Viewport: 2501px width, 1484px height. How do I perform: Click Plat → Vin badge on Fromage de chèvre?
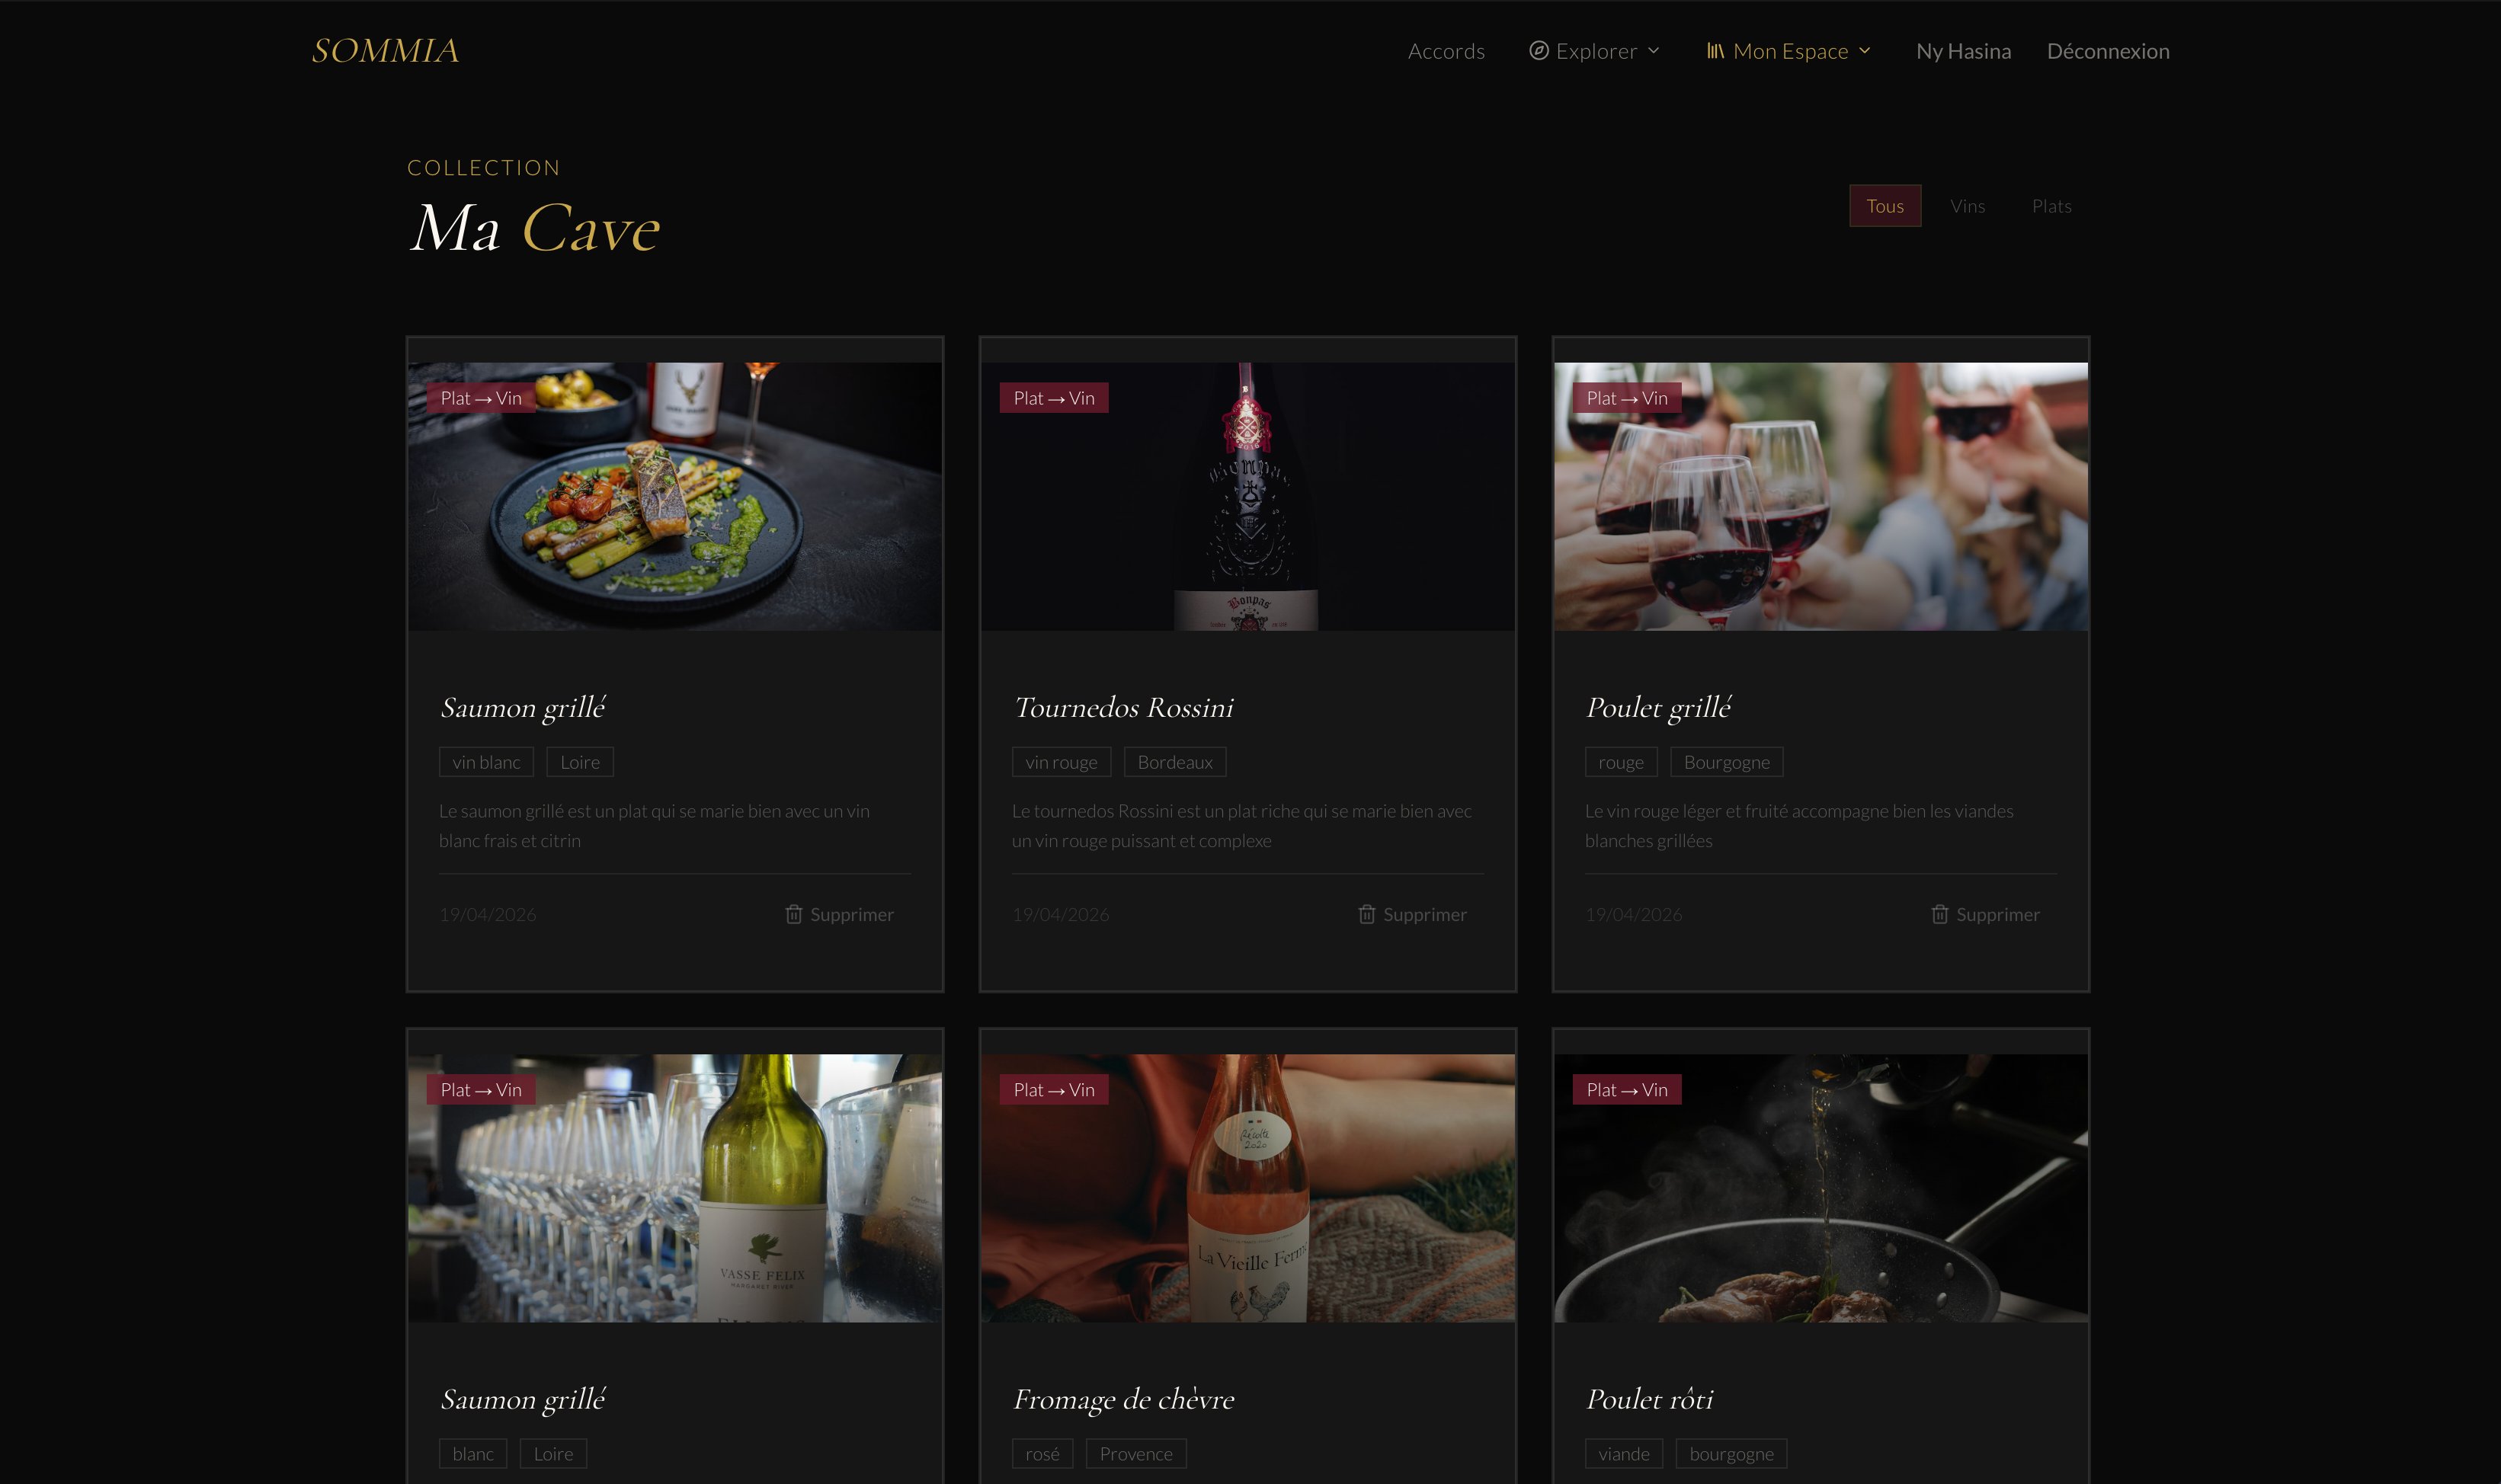click(1054, 1090)
